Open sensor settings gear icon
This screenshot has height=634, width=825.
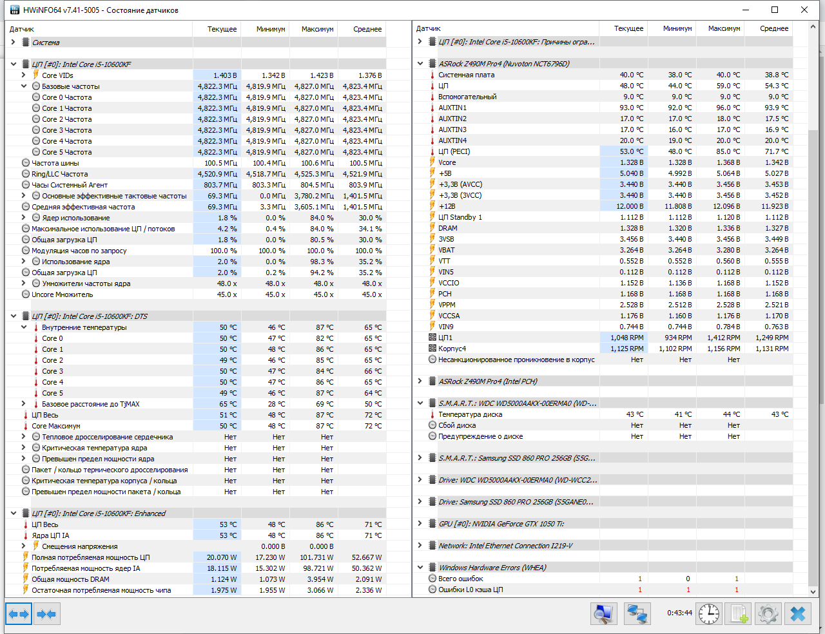coord(768,614)
